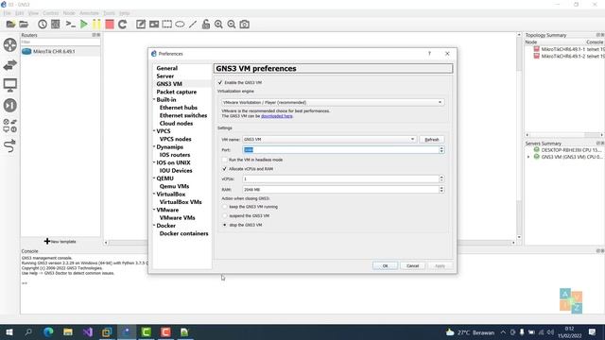Open Visual Studio from taskbar
605x340 pixels.
pyautogui.click(x=88, y=331)
